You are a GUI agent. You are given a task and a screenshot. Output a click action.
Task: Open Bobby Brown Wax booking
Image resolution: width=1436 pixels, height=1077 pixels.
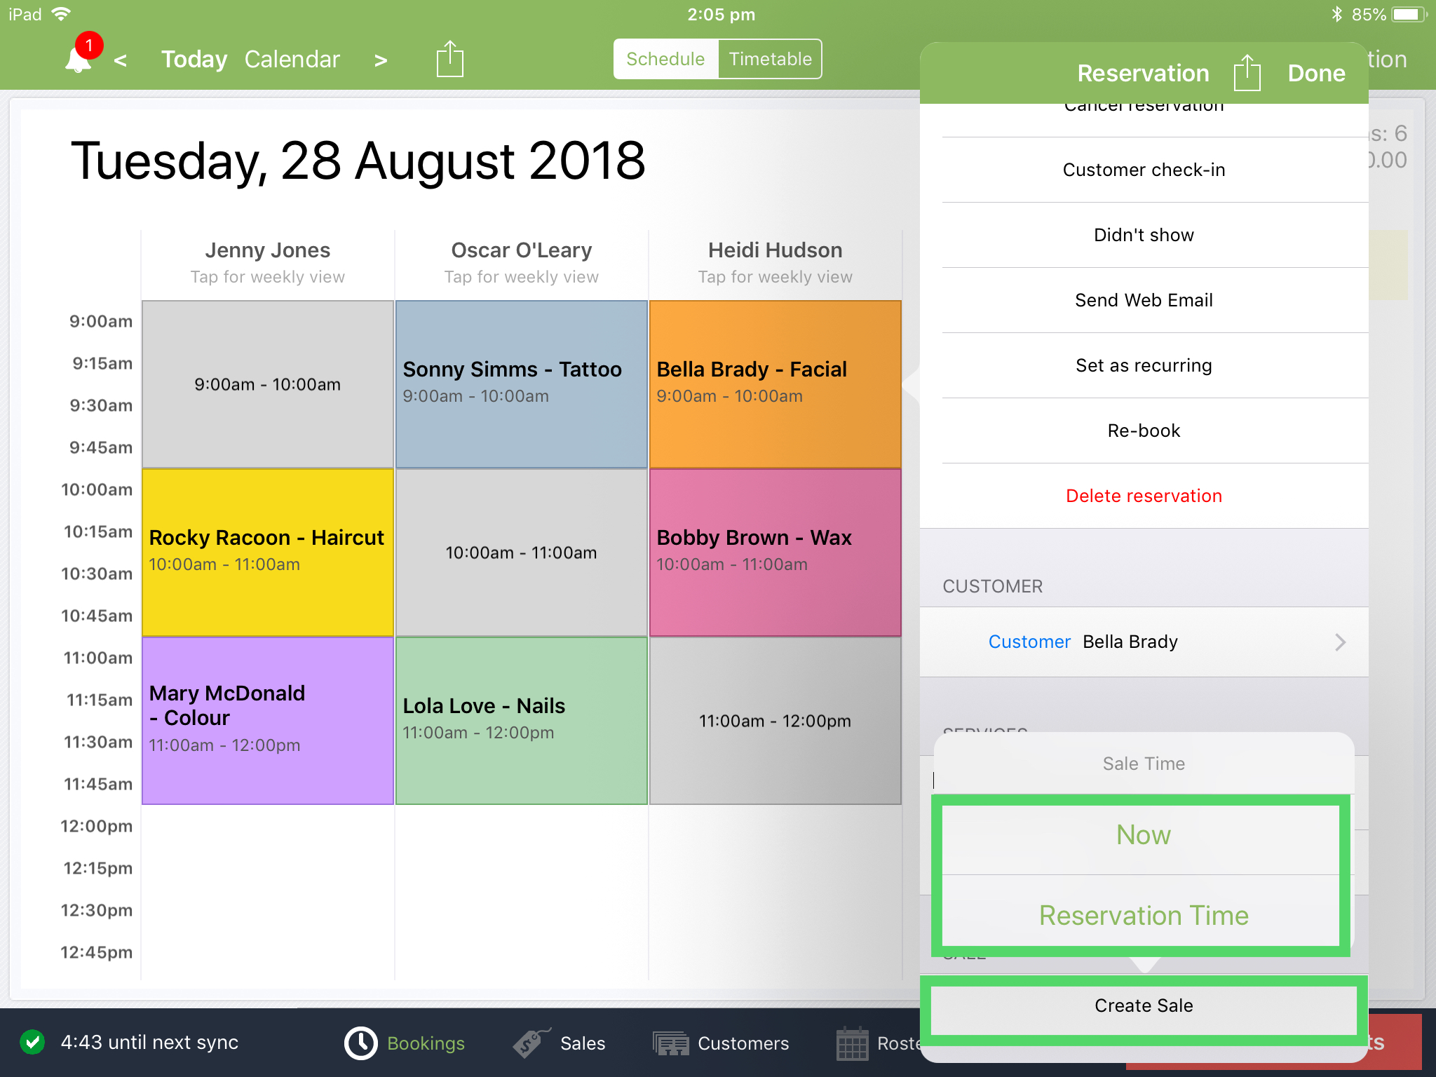[775, 553]
